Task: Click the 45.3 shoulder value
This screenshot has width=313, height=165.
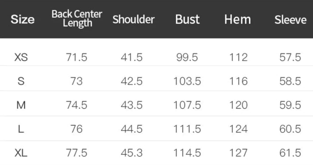Action: point(132,153)
